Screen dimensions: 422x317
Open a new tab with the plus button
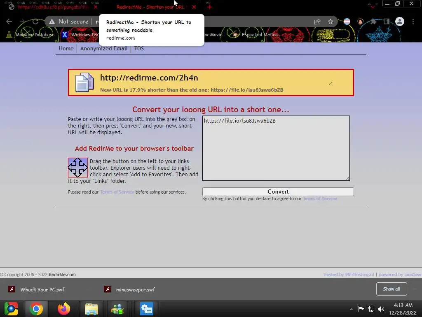210,7
